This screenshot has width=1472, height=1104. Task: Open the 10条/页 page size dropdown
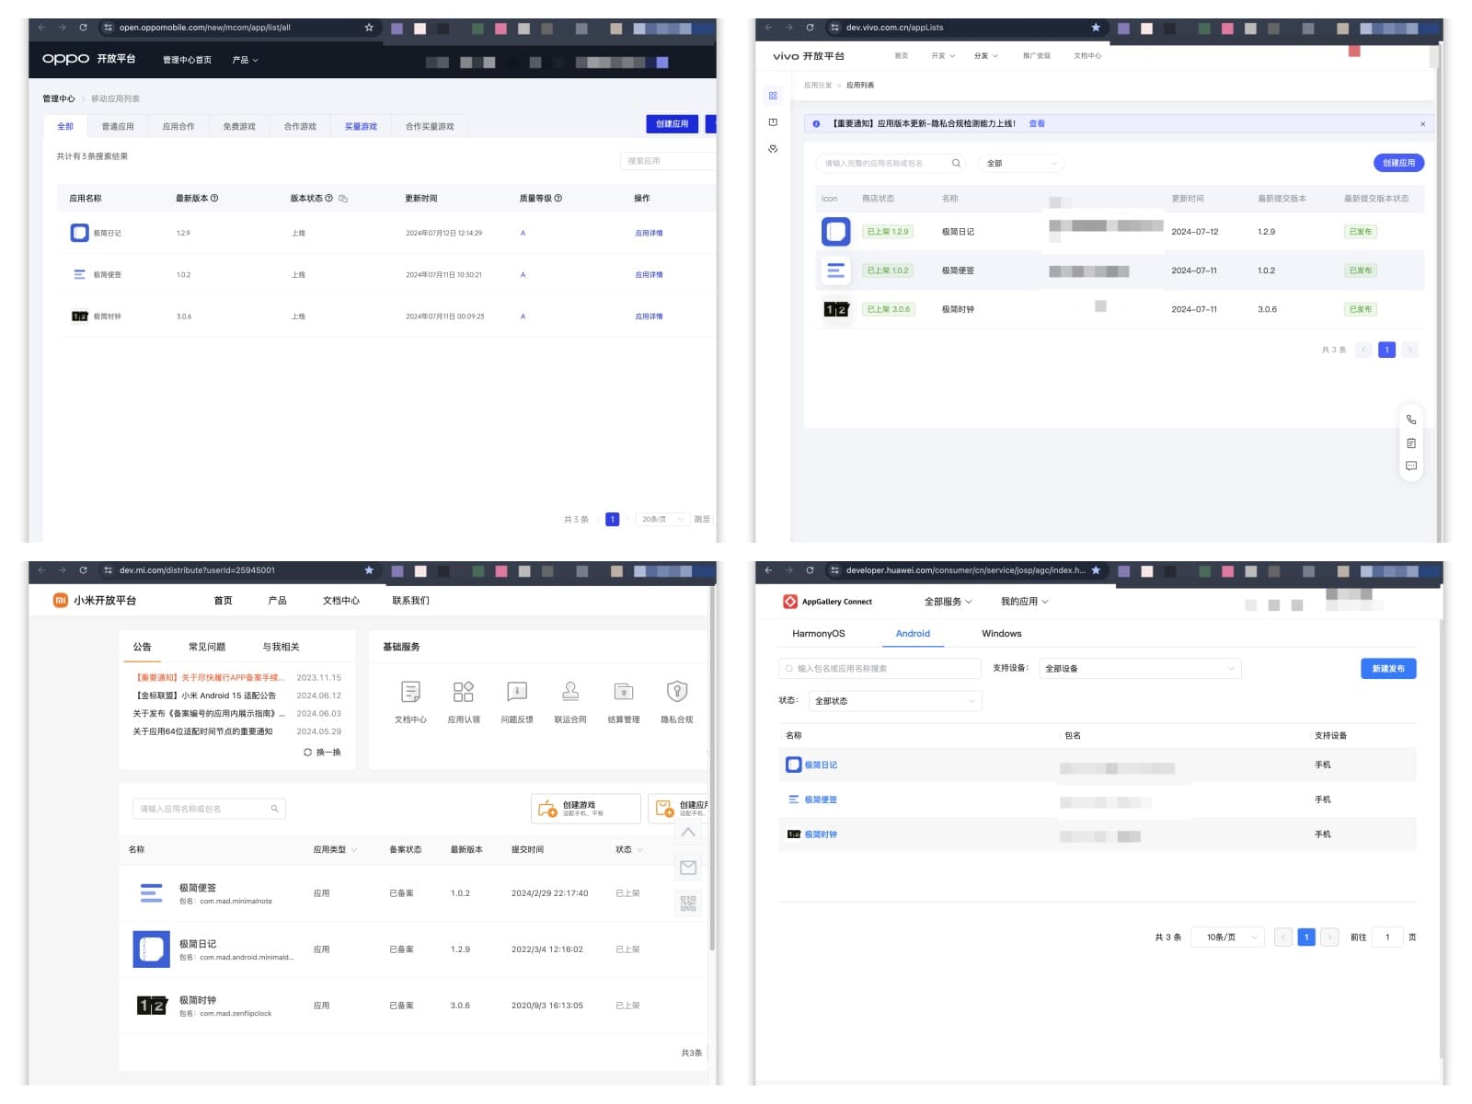1227,937
